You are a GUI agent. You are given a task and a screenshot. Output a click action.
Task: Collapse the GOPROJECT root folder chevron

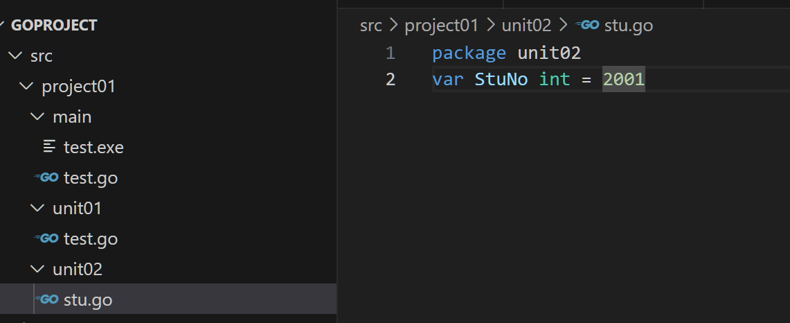[4, 26]
